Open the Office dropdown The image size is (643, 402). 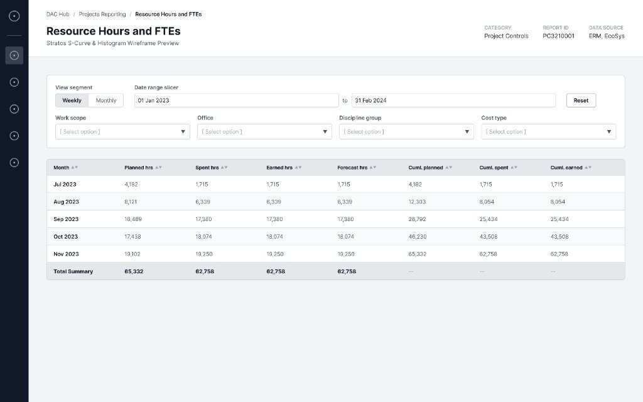[264, 132]
